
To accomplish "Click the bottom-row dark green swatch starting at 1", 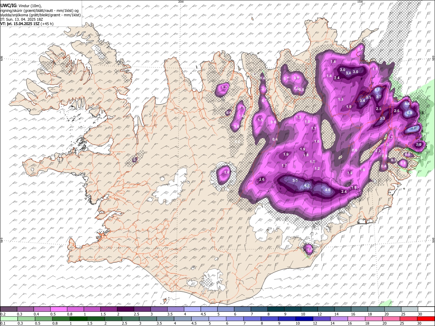I will click(x=79, y=319).
